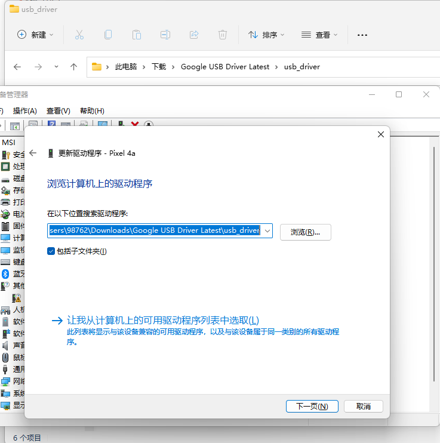The image size is (440, 443).
Task: Expand the driver path combo box dropdown arrow
Action: coord(267,231)
